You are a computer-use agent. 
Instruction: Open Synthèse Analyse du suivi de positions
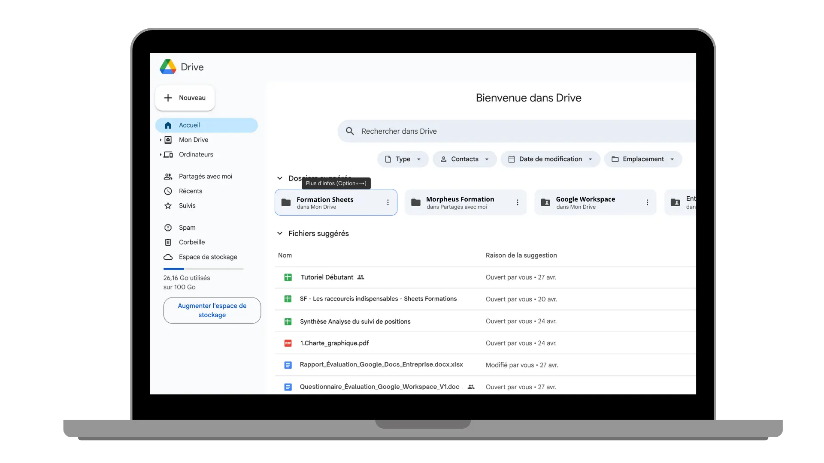[x=355, y=322]
